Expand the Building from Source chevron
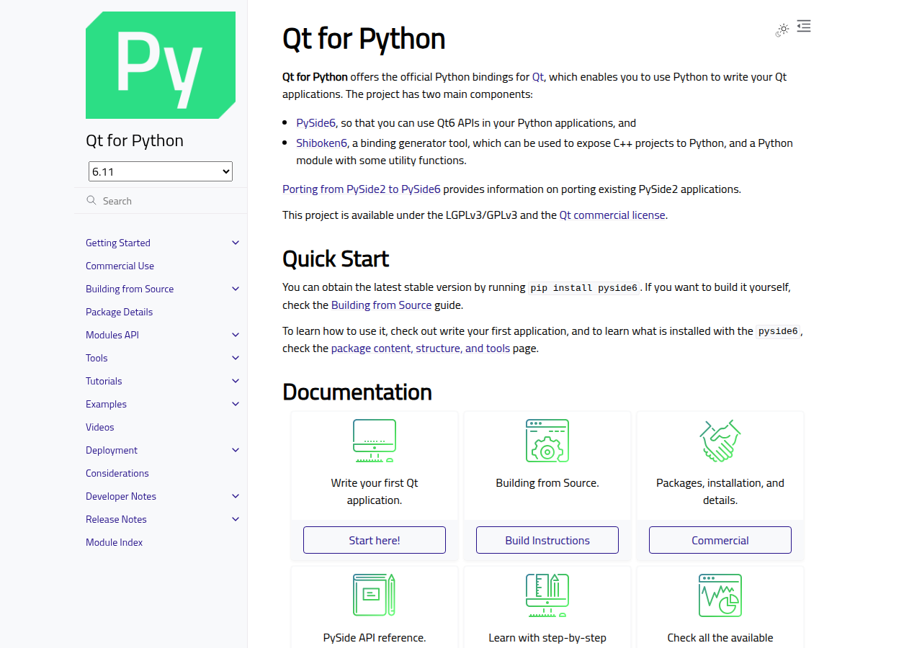Viewport: 922px width, 648px height. coord(236,289)
